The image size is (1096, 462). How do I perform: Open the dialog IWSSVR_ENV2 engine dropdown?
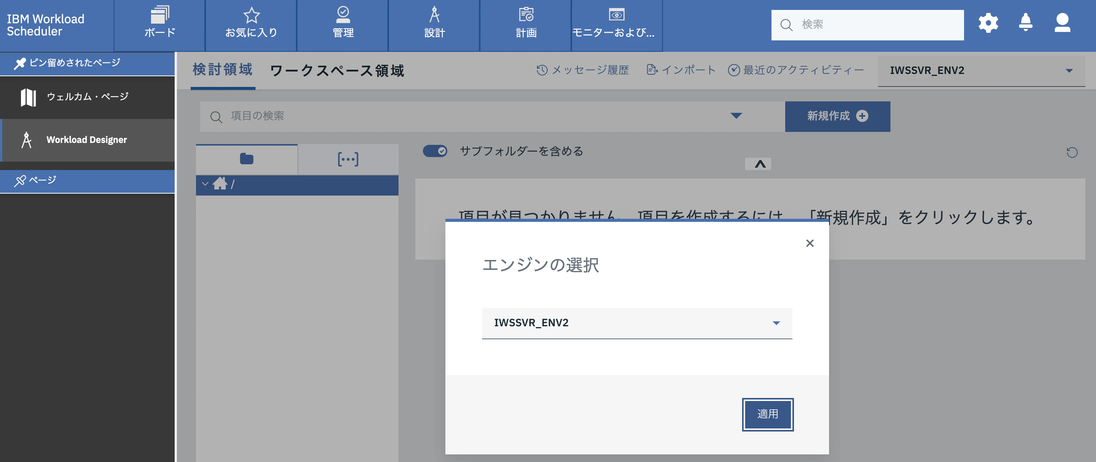pos(636,323)
